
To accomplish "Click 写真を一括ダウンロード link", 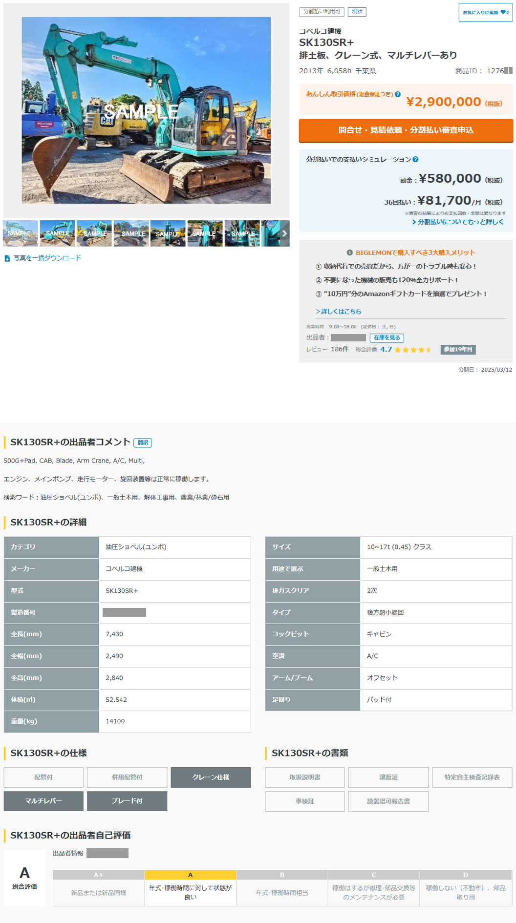I will click(x=47, y=258).
